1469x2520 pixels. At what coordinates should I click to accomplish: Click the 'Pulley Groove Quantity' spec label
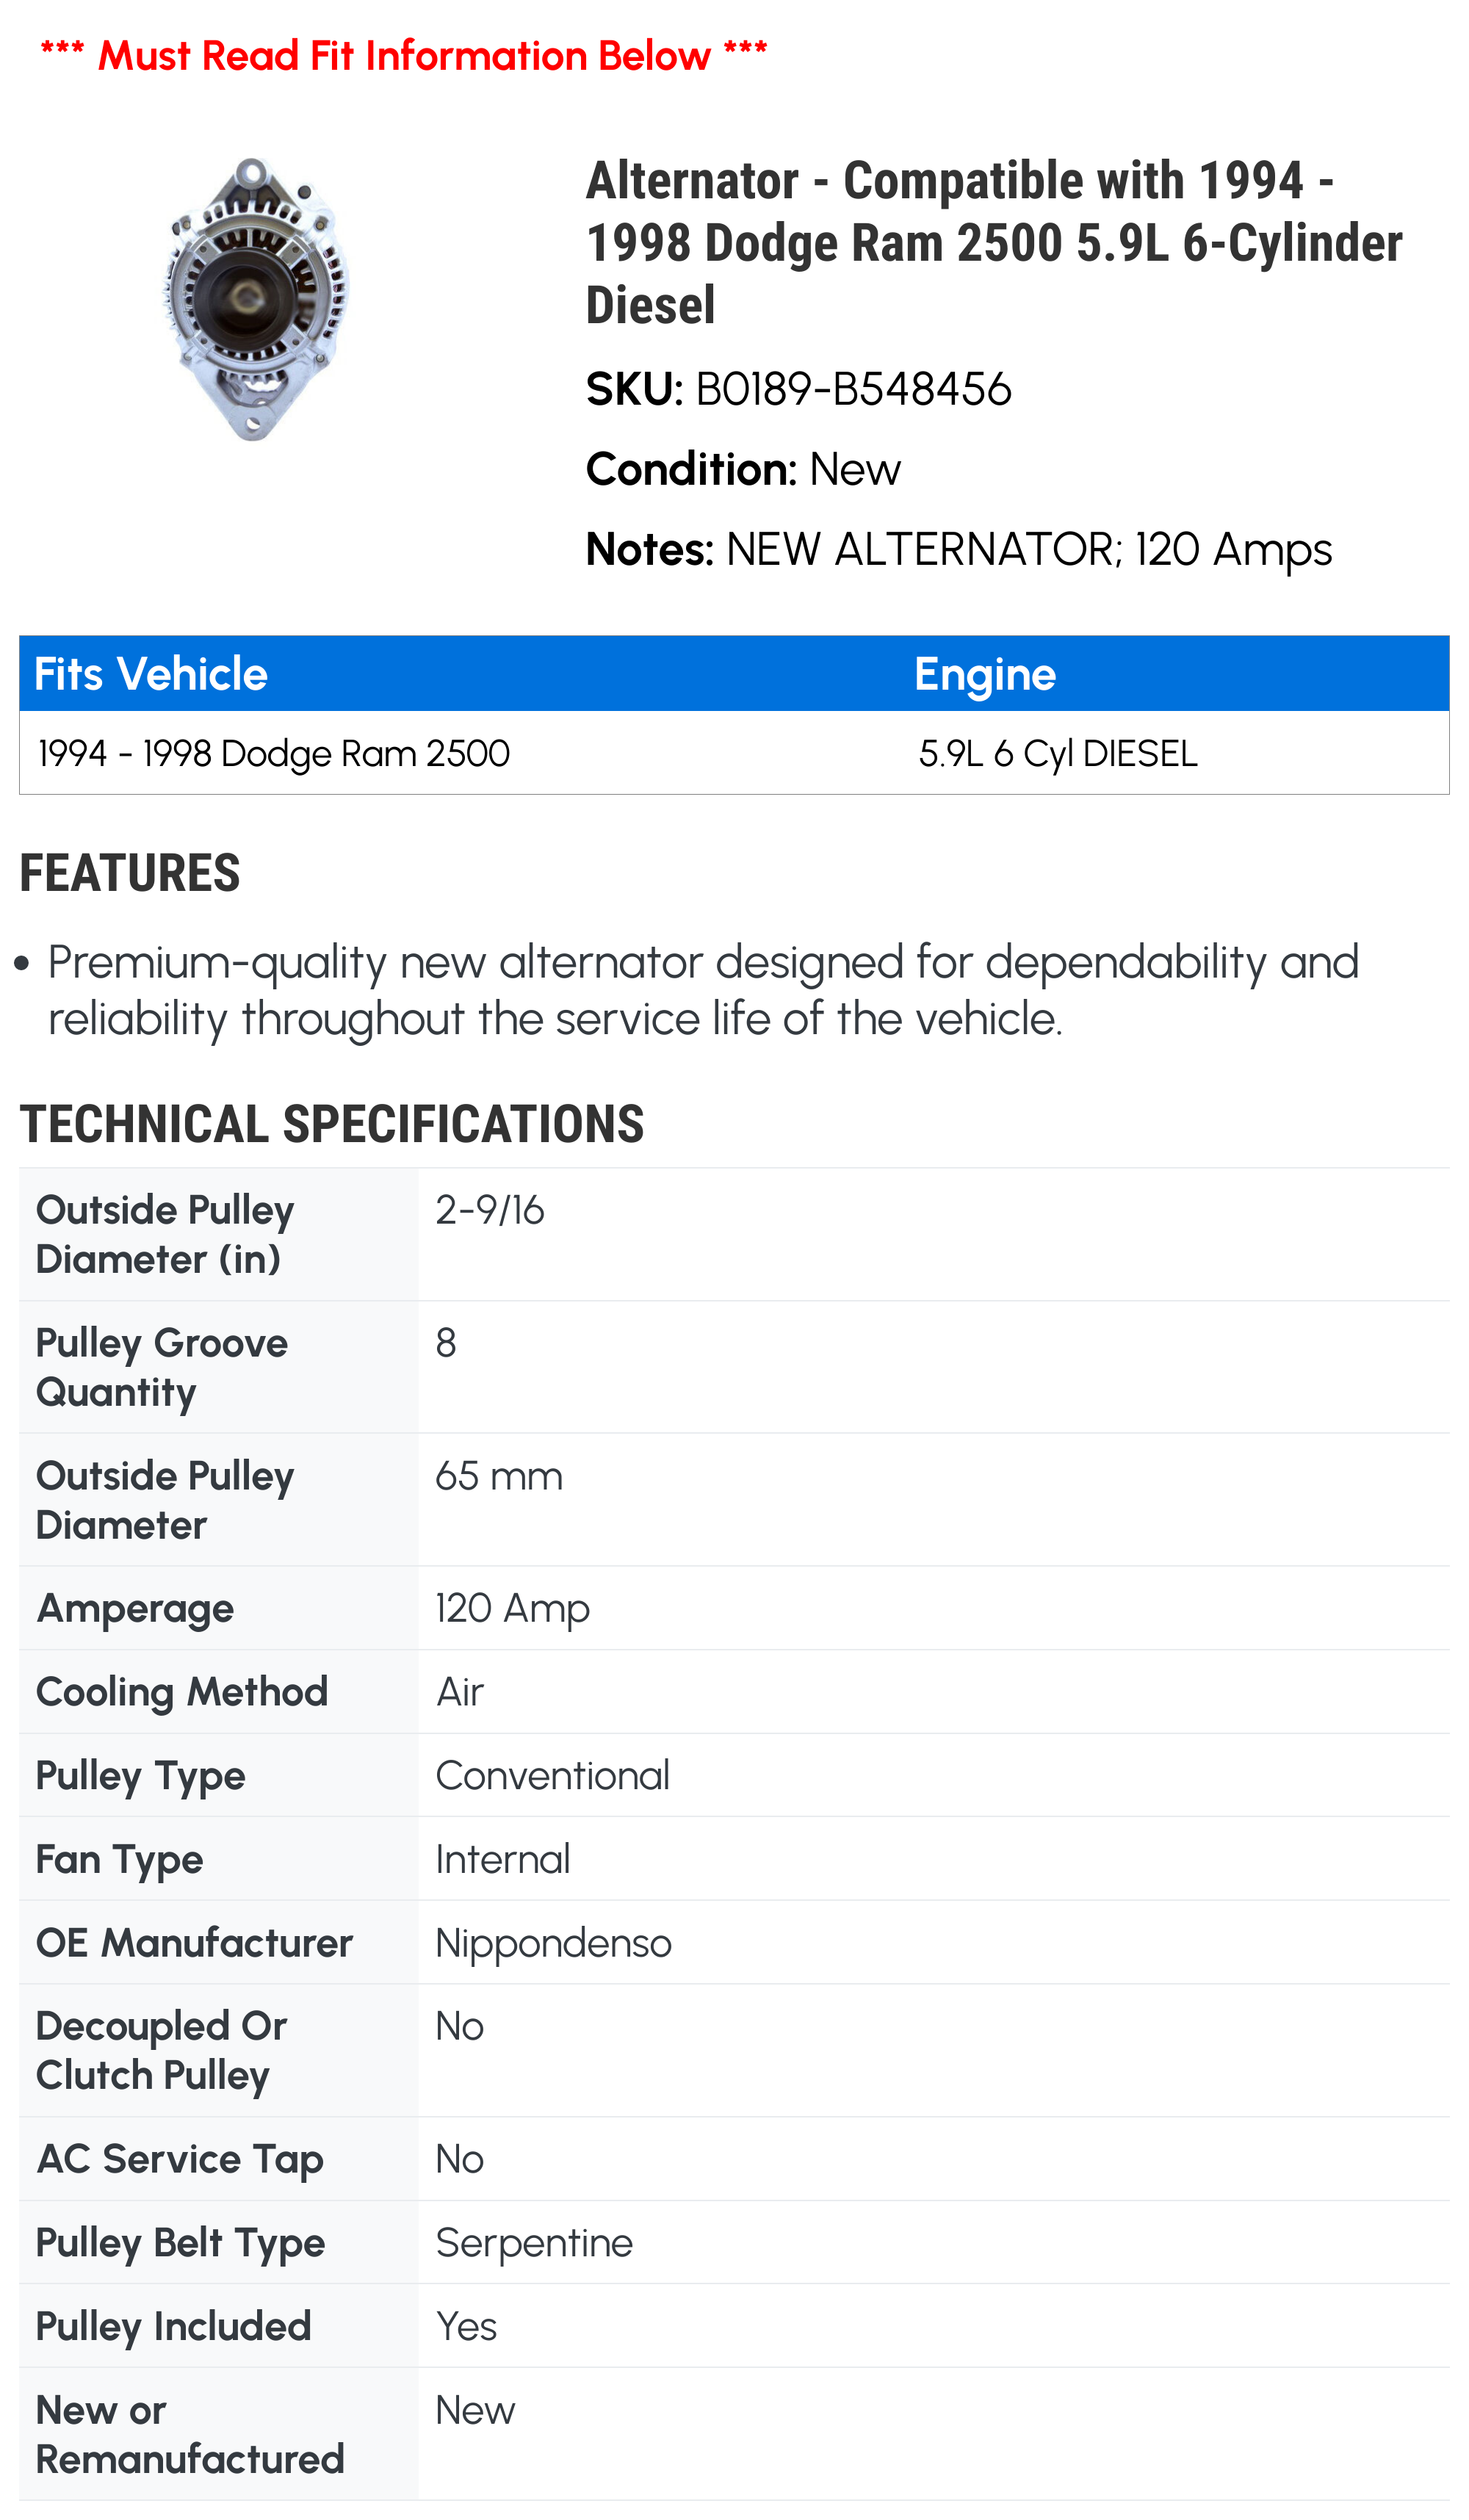tap(162, 1367)
